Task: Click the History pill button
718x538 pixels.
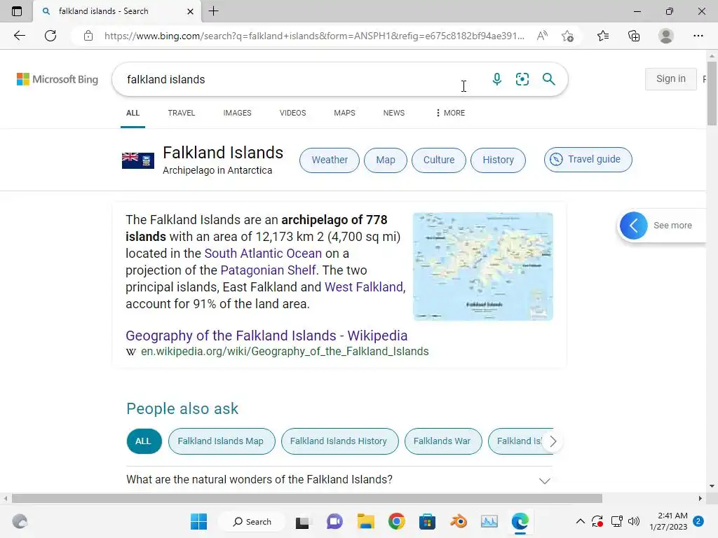Action: coord(499,160)
